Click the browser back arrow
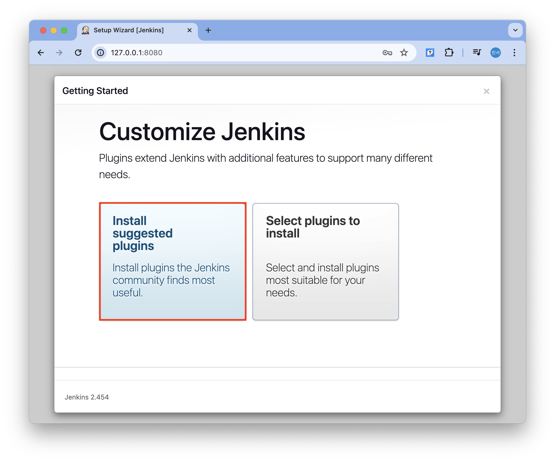Screen dimensions: 555x462 41,53
